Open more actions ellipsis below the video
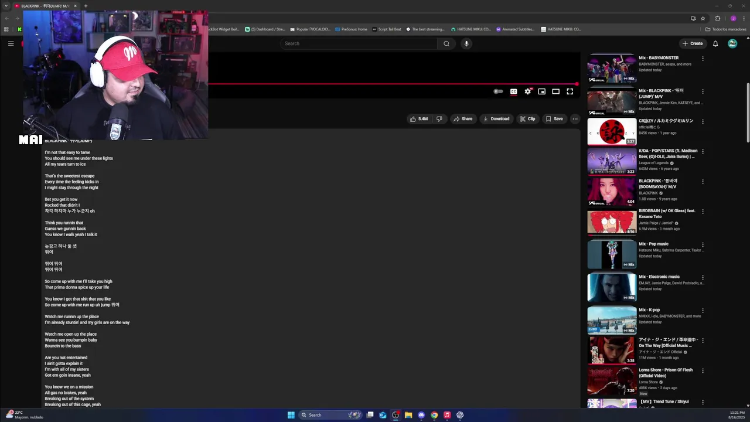The height and width of the screenshot is (422, 750). tap(575, 119)
